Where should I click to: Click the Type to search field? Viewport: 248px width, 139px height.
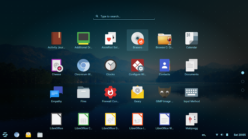[x=124, y=17]
